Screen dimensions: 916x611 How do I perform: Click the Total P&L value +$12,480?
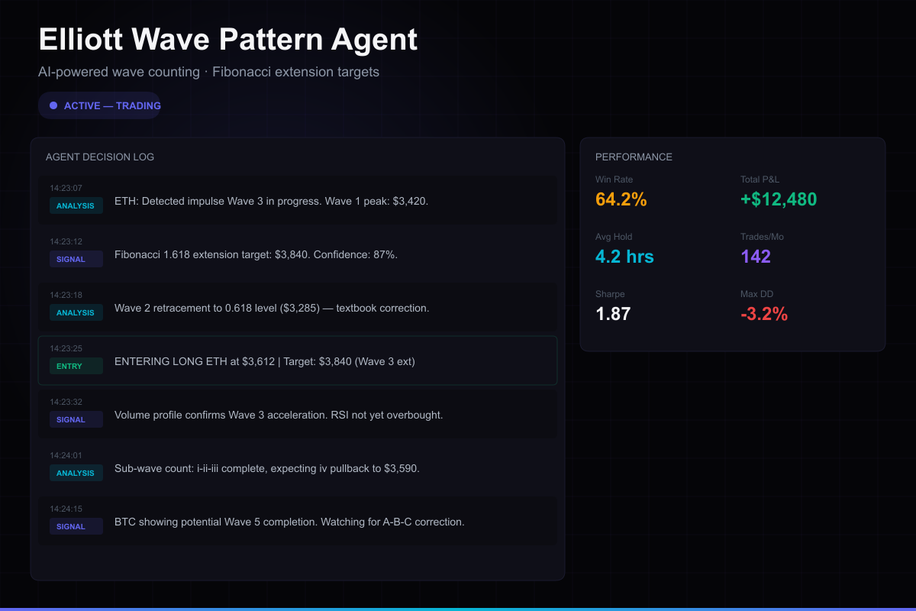779,199
